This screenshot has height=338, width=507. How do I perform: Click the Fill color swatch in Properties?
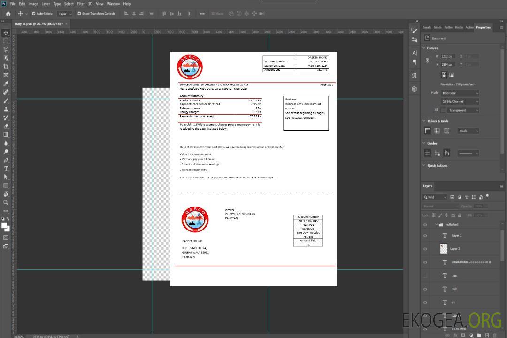[443, 110]
